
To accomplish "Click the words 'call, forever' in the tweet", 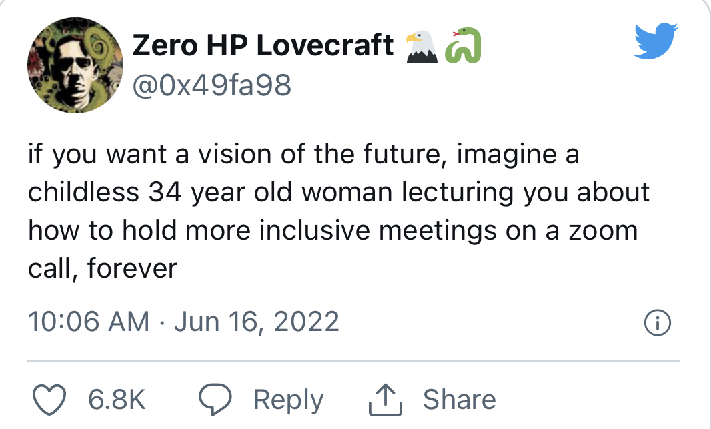I will point(103,268).
